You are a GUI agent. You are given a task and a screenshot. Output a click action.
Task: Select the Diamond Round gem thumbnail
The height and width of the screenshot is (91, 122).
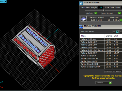(84, 19)
